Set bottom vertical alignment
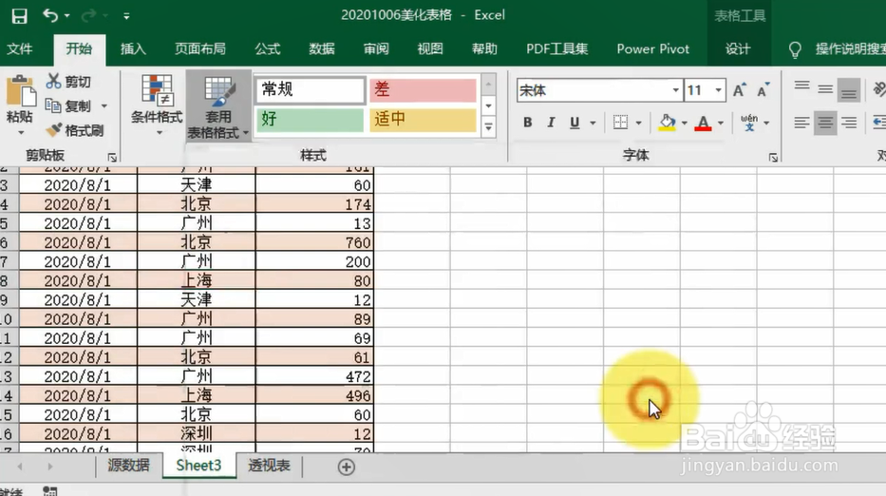The image size is (886, 496). click(849, 89)
